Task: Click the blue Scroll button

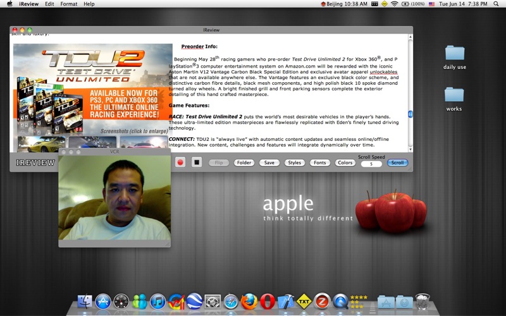Action: [398, 162]
